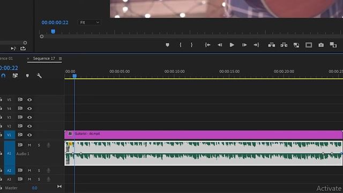Viewport: 343px width, 193px height.
Task: Click the Drag Audio Only icon in Source panel
Action: tap(13, 48)
